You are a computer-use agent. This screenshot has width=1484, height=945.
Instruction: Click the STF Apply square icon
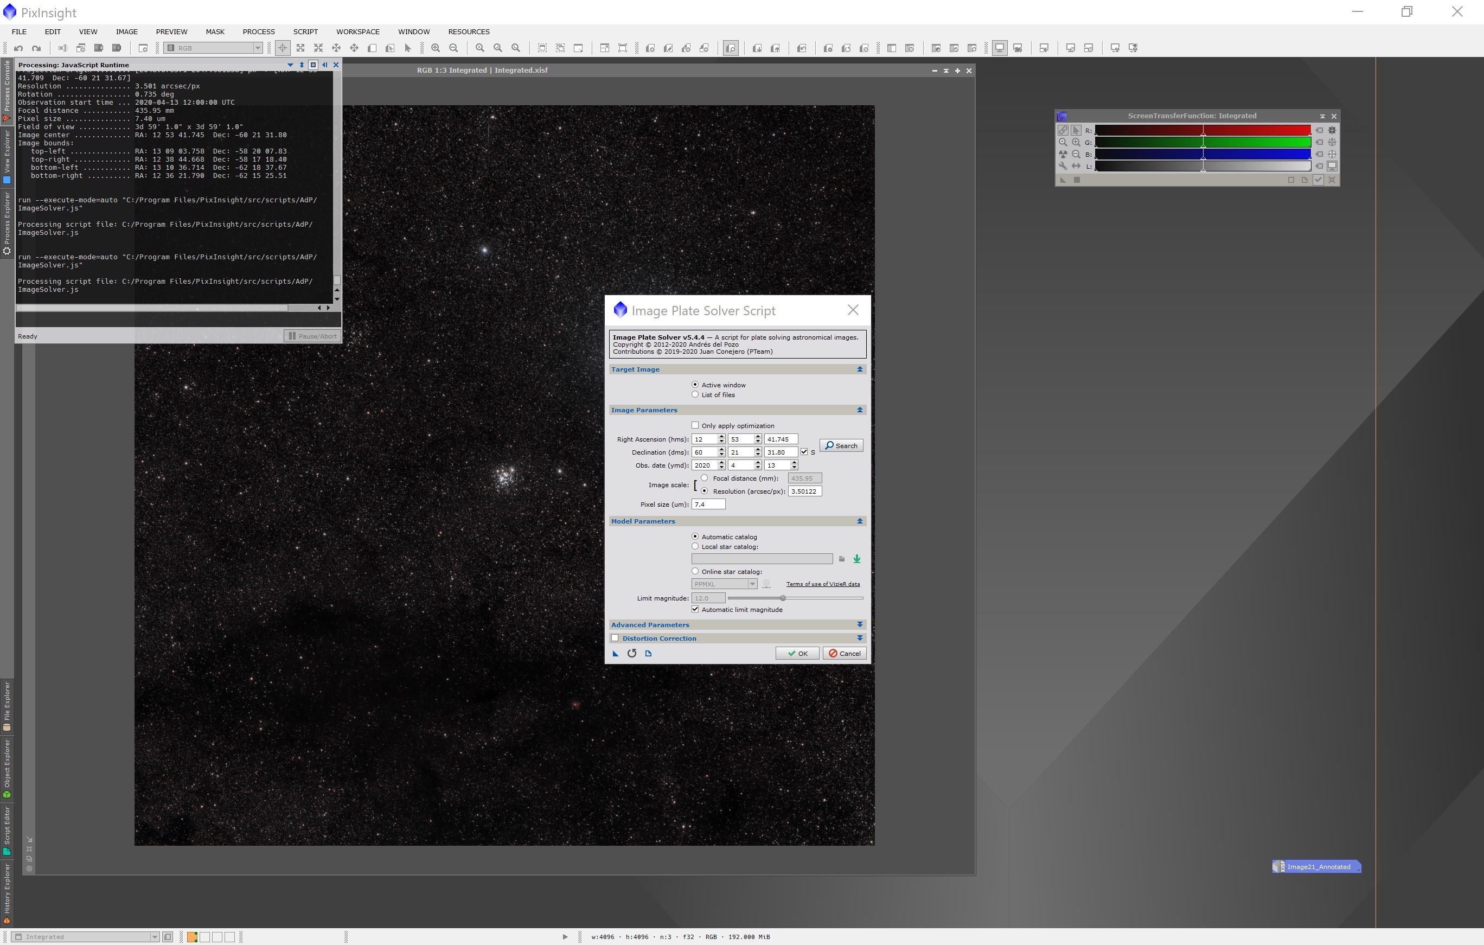(x=1077, y=180)
